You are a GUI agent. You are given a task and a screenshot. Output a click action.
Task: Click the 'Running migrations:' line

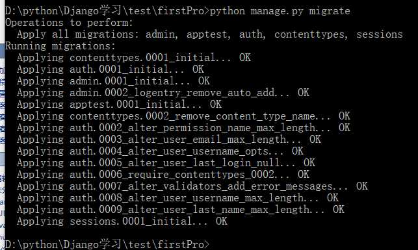tap(60, 46)
